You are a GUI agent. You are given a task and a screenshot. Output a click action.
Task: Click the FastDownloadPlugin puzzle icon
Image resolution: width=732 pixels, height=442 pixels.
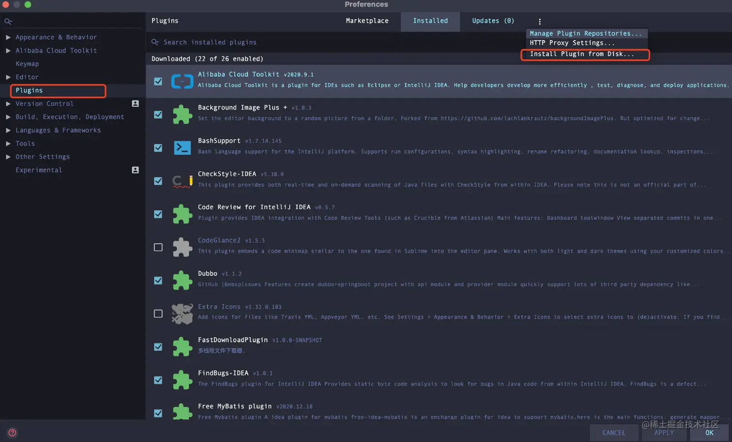[182, 347]
